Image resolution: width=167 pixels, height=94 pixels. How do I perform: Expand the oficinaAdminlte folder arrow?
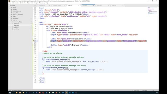coord(10,11)
